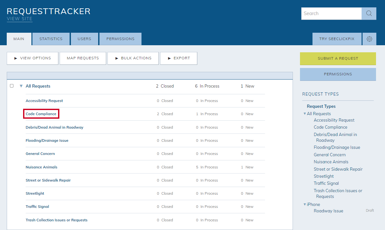The height and width of the screenshot is (230, 385).
Task: Select Debris/Dead Animal in Roadway in sidebar
Action: [335, 137]
